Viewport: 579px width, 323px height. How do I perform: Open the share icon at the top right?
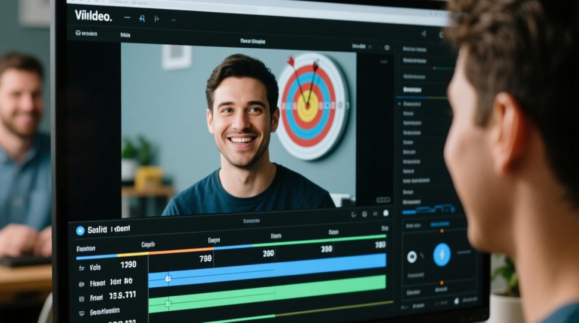(424, 34)
